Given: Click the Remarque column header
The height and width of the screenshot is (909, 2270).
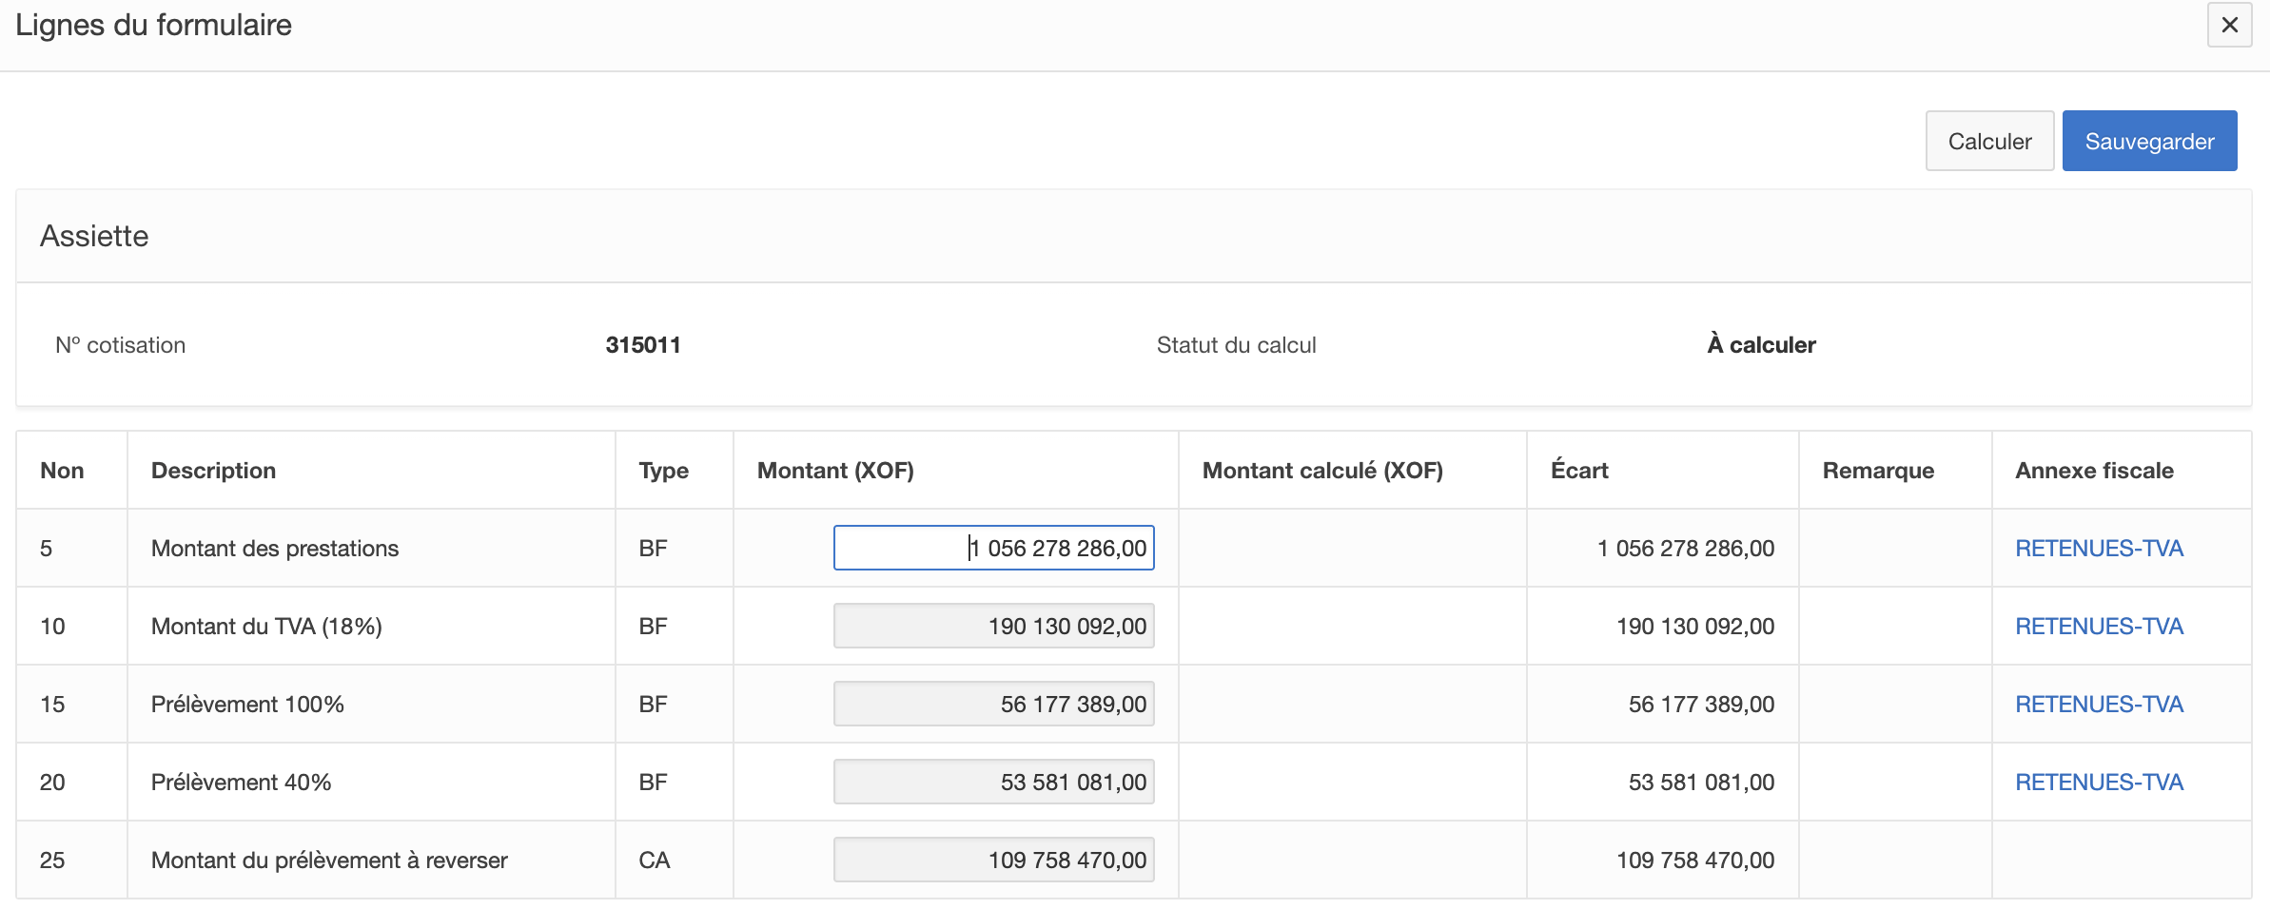Looking at the screenshot, I should [x=1877, y=471].
